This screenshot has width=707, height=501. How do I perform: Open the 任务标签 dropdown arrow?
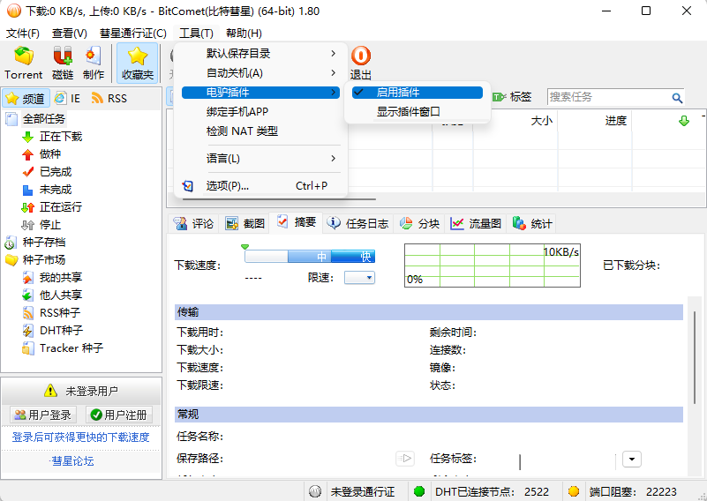[631, 459]
